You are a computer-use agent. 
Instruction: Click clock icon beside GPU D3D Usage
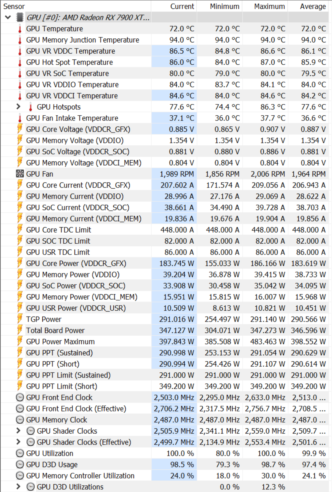20,464
